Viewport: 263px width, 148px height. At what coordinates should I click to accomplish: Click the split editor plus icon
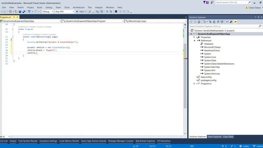pos(185,25)
